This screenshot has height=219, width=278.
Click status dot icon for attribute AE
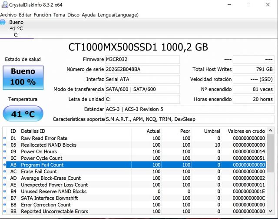(5, 185)
